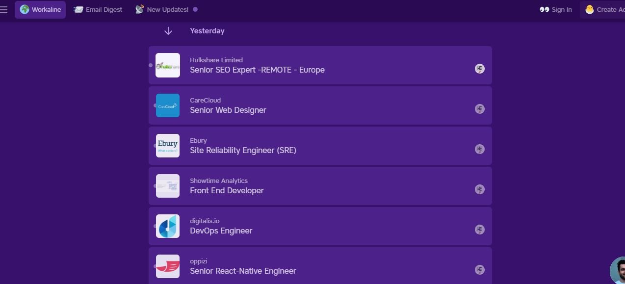Open Site Reliability Engineer (SRE) listing
This screenshot has height=284, width=625.
(x=243, y=151)
